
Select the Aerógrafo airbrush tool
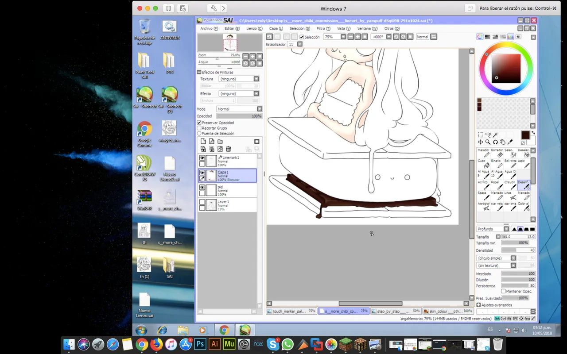483,206
